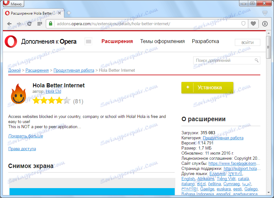The height and width of the screenshot is (198, 274).
Task: Open the facebook.com service site link
Action: coord(234,164)
